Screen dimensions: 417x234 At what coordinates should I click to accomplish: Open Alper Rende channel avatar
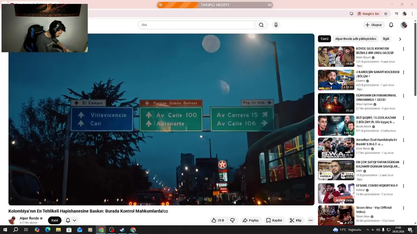click(x=13, y=220)
